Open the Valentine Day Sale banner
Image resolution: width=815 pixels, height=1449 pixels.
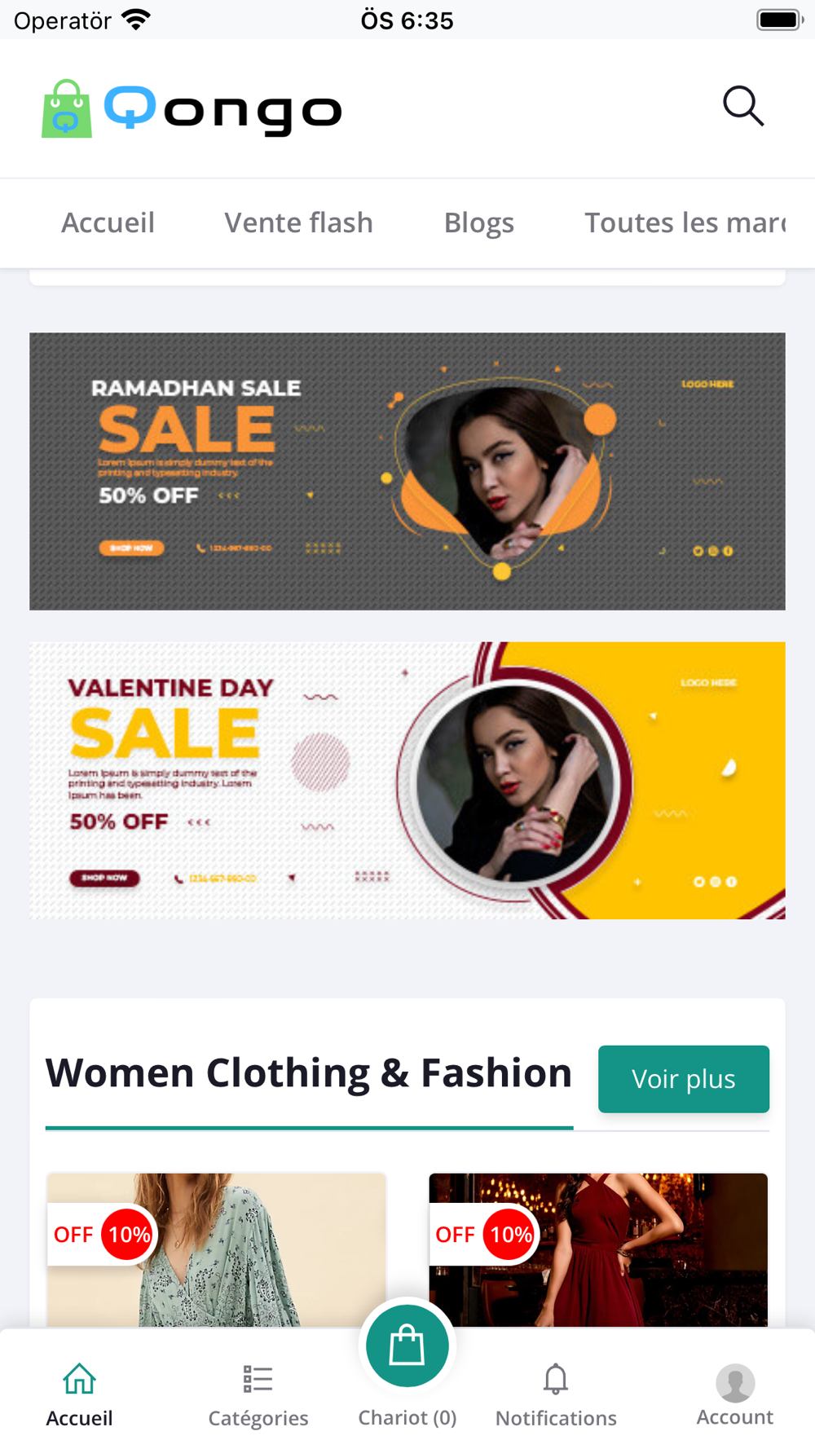click(x=407, y=781)
